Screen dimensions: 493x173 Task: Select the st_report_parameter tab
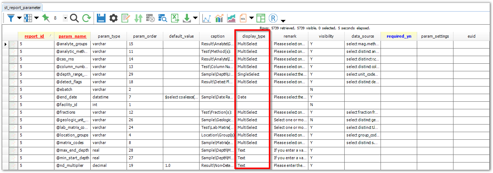[22, 7]
